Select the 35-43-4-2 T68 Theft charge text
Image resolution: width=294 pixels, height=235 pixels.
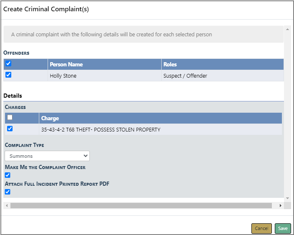coord(101,129)
